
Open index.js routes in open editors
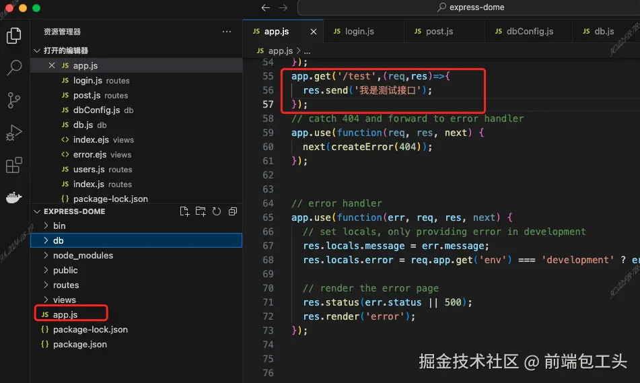[137, 184]
